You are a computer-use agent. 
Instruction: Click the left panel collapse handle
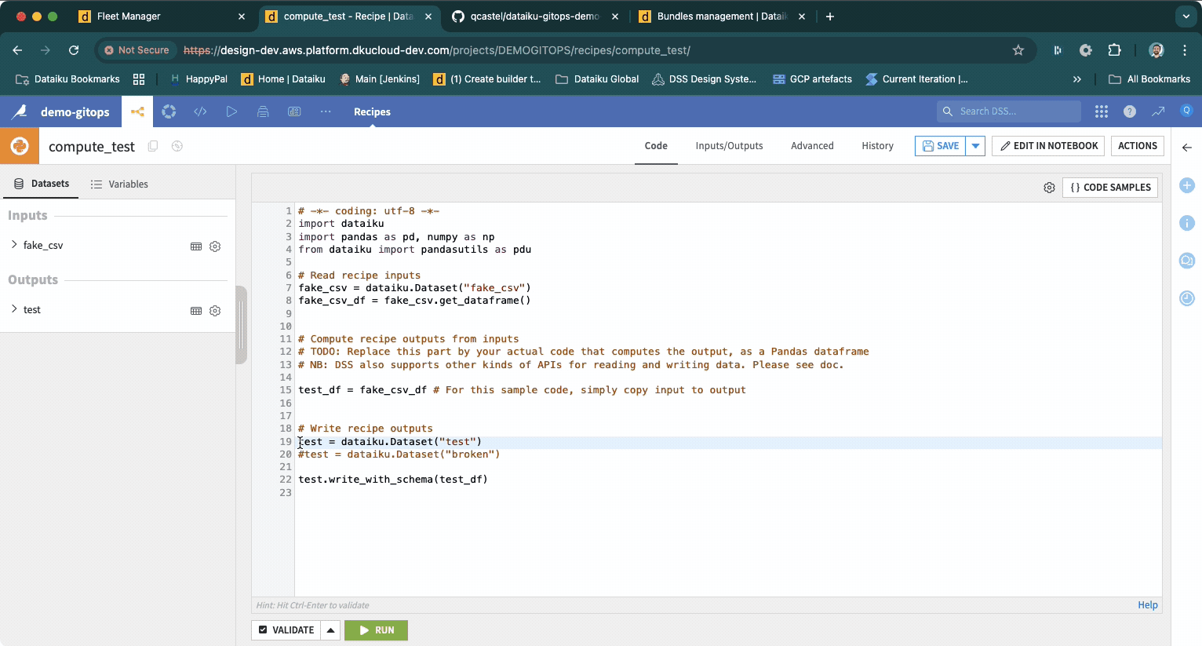coord(242,324)
